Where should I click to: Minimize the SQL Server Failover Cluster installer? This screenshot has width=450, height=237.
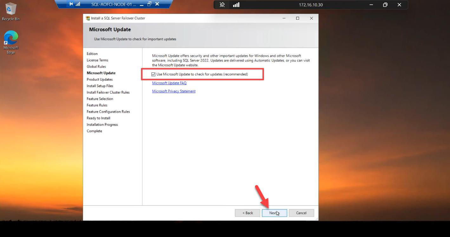(x=284, y=18)
